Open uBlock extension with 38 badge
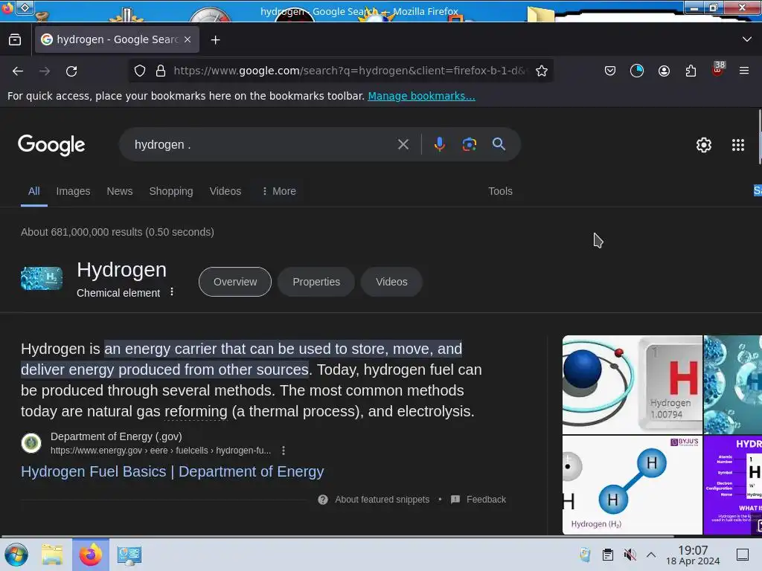This screenshot has height=571, width=762. [x=718, y=69]
